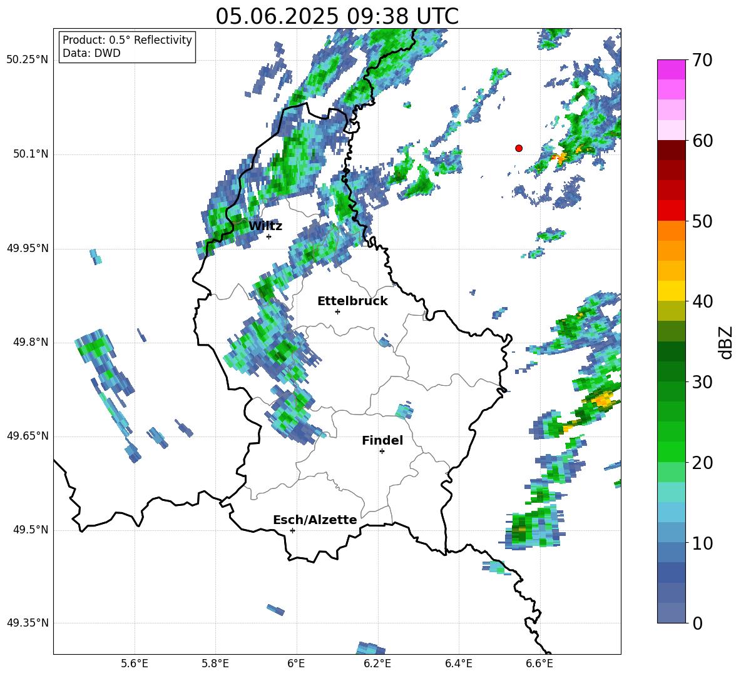Viewport: 741px width, 676px height.
Task: Click the 5.6°E longitude label
Action: 135,664
